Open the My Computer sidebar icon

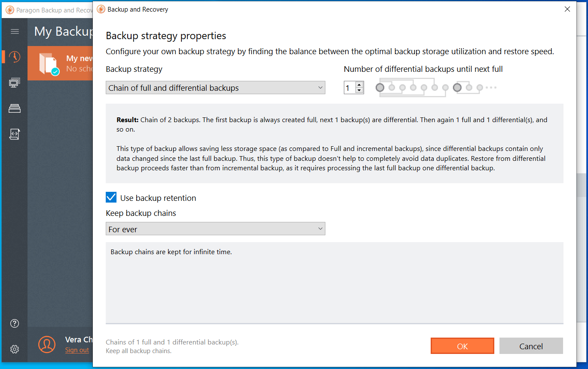pos(15,82)
